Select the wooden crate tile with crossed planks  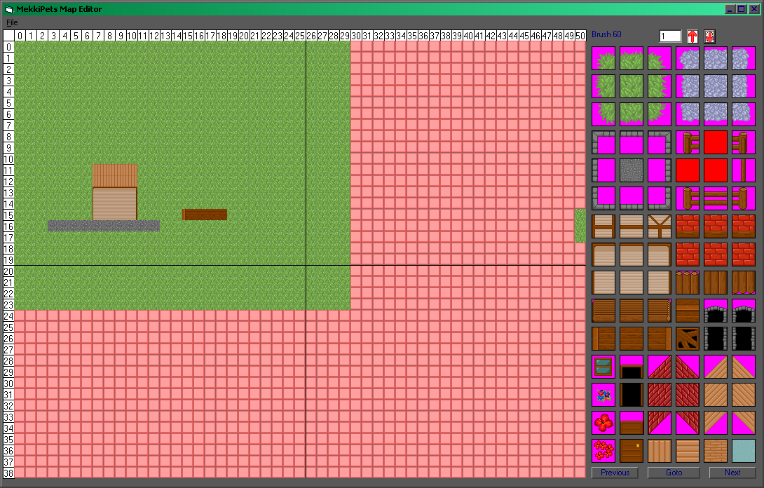click(688, 339)
